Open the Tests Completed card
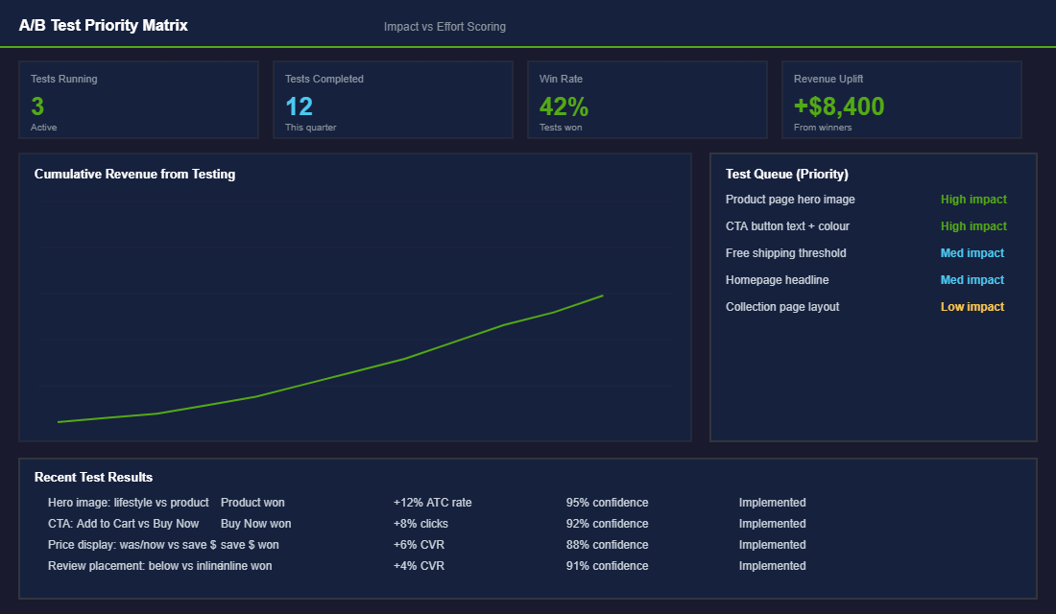This screenshot has height=614, width=1056. (x=393, y=99)
